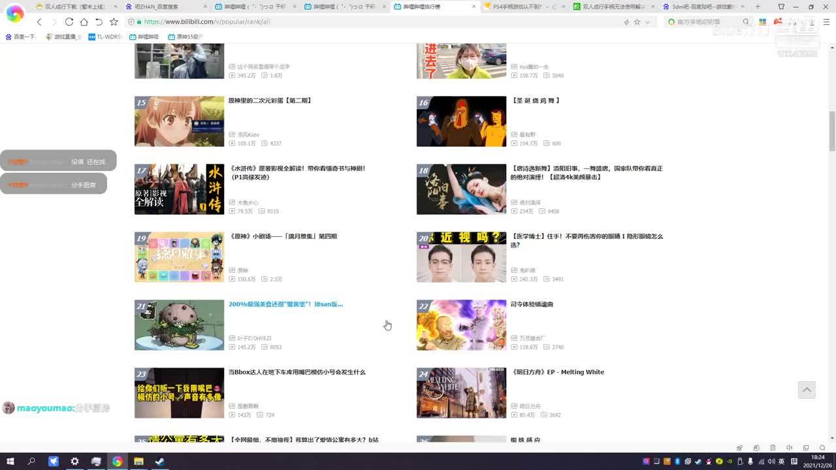Open the 游戏直播 bookmark
This screenshot has width=836, height=470.
tap(63, 37)
